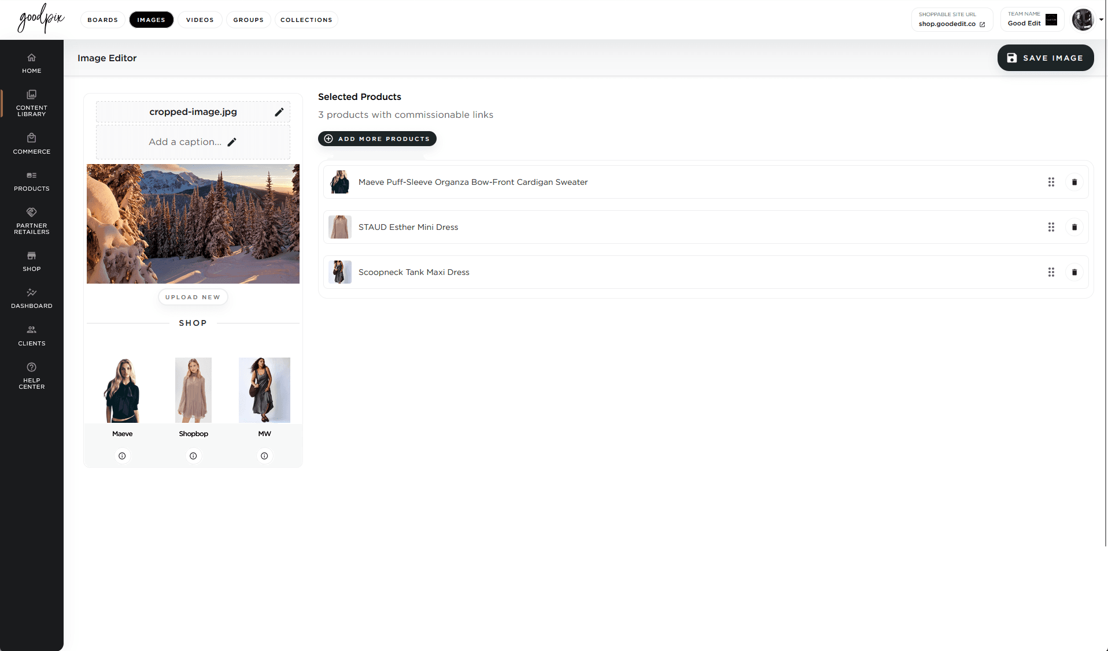
Task: Open shop.goodedit.co via the external link icon
Action: (983, 24)
